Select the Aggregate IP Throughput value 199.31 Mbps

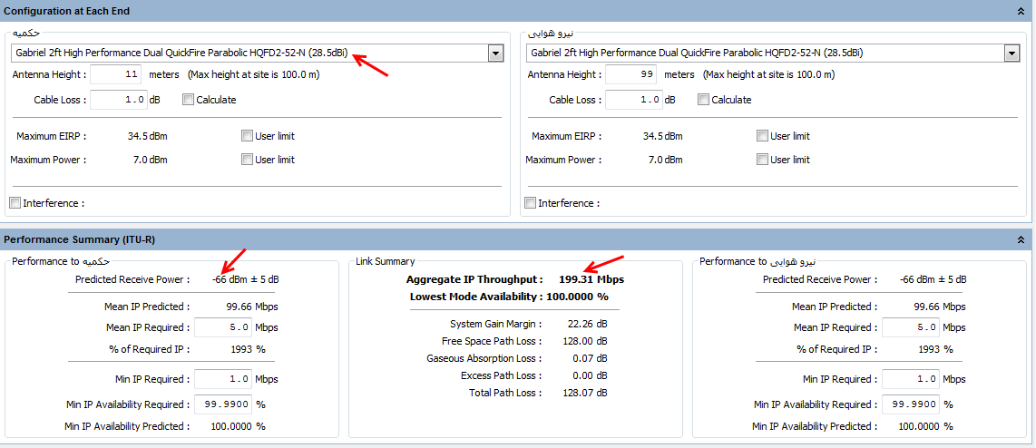point(591,279)
